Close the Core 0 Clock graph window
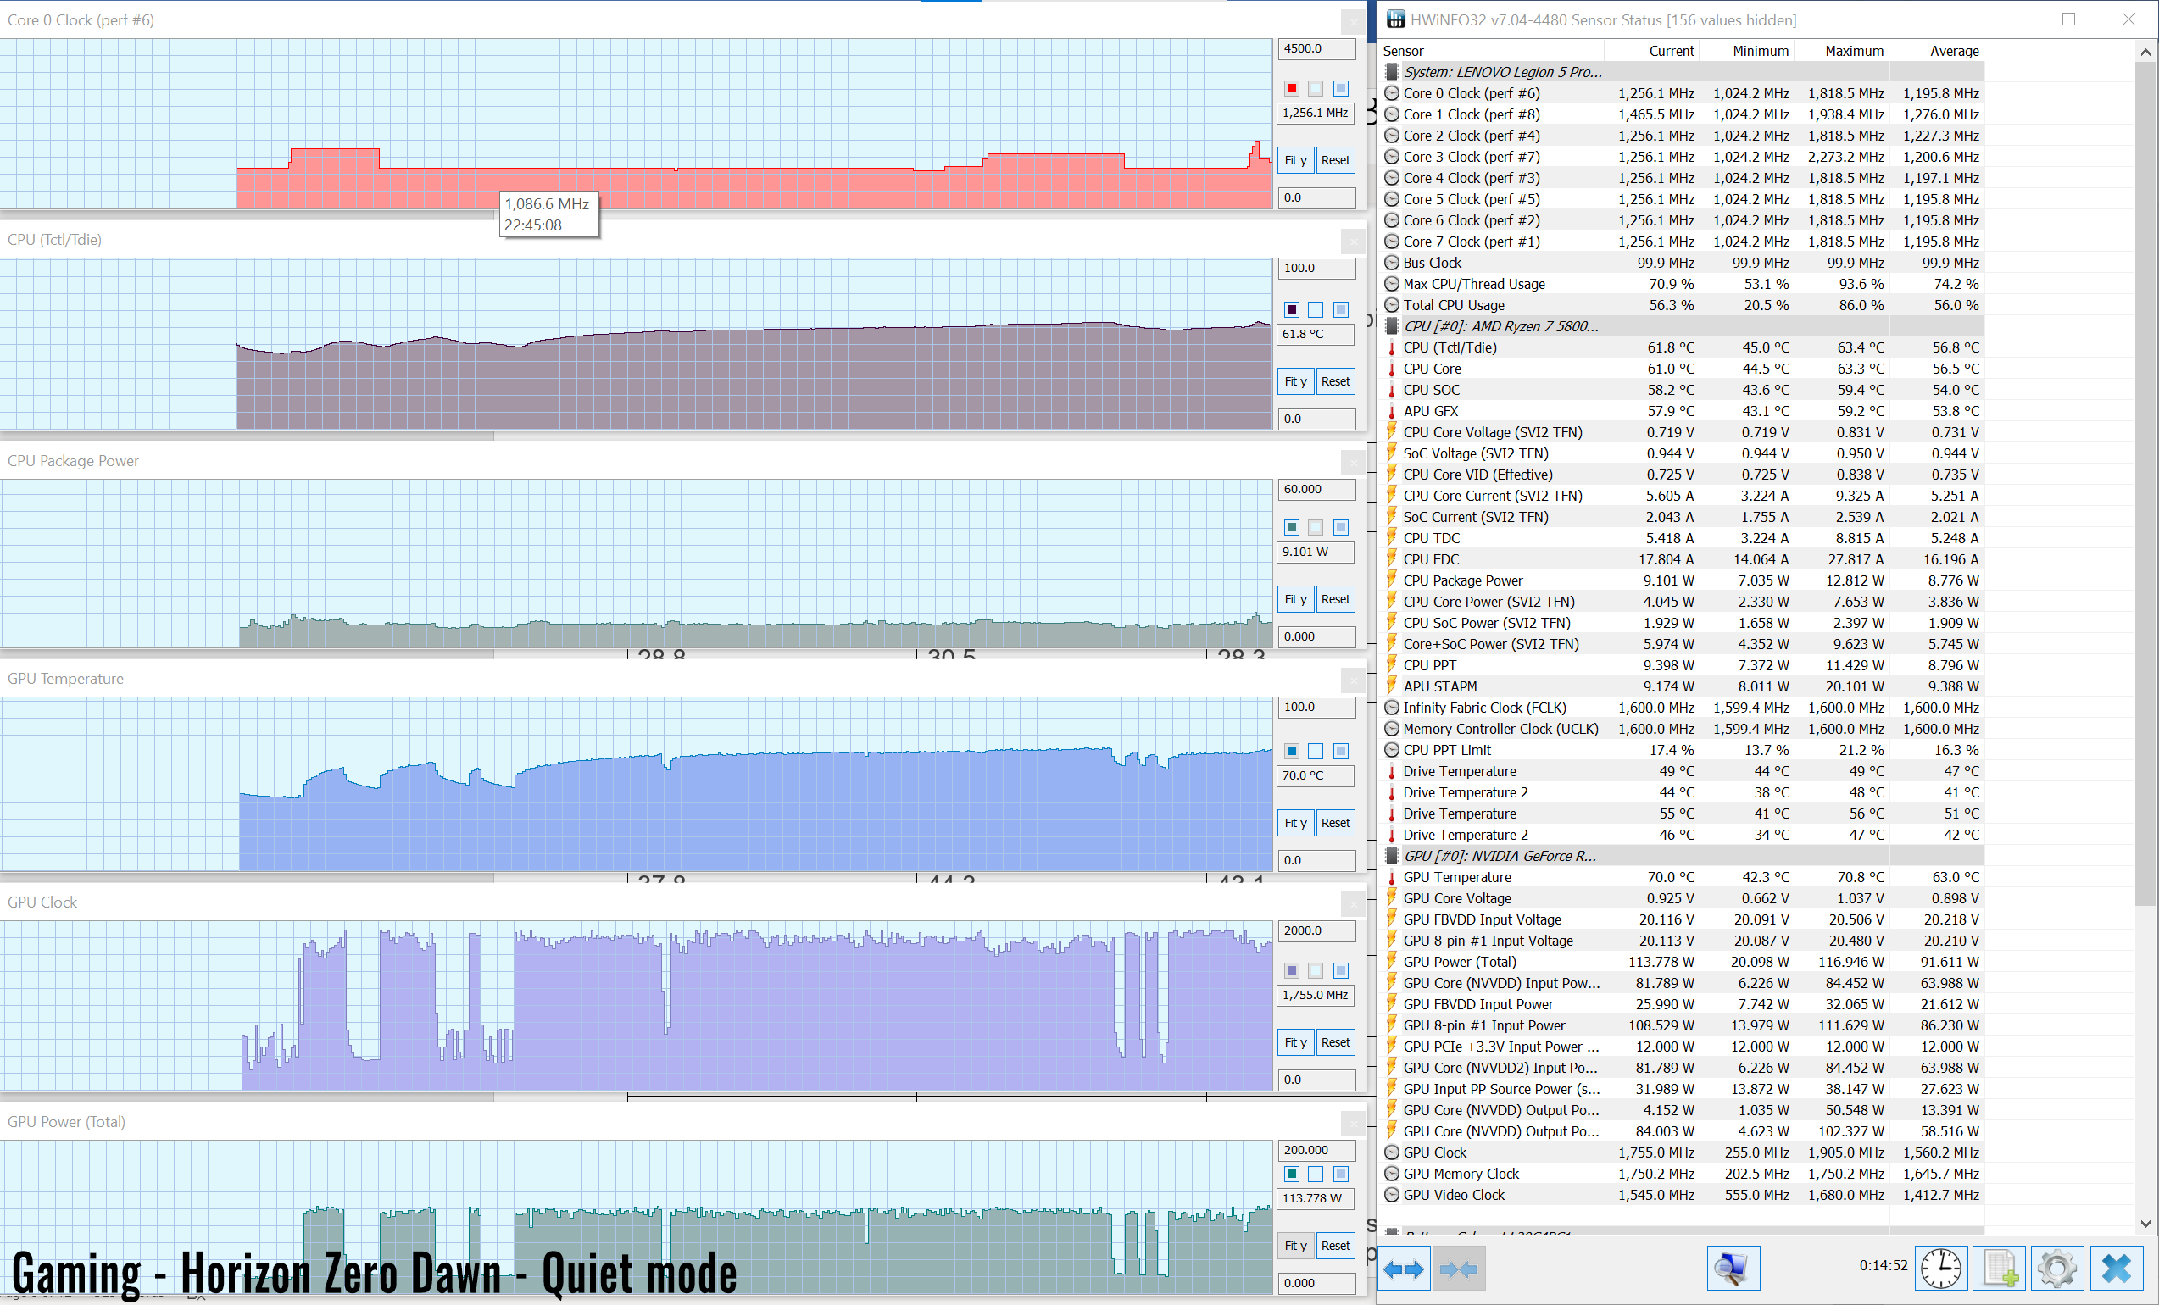This screenshot has width=2159, height=1305. 1353,21
